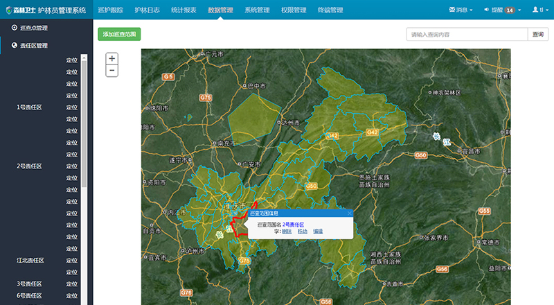Zoom out on the map with minus
The image size is (554, 305).
pos(112,71)
